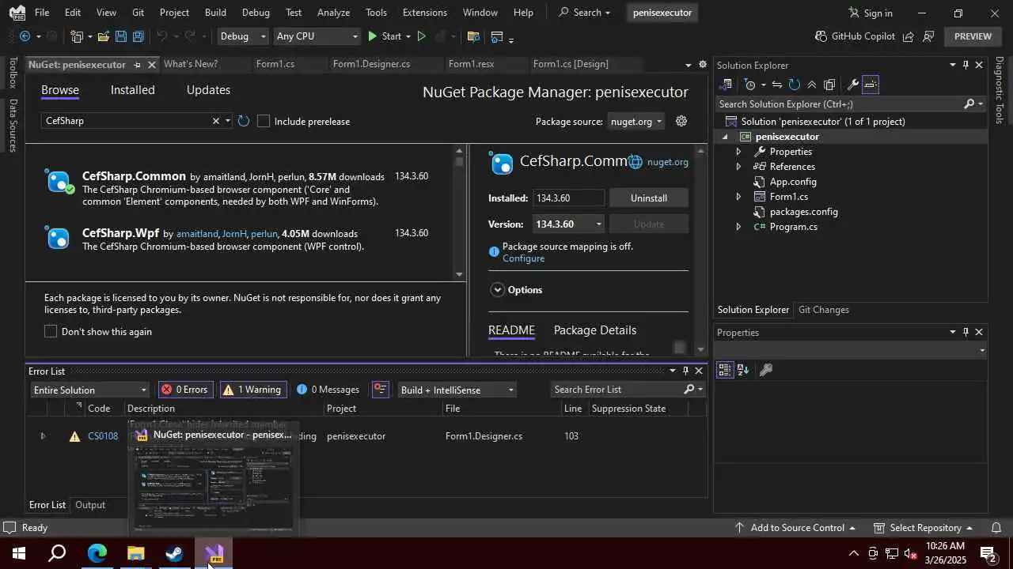This screenshot has width=1013, height=569.
Task: Open Entire Solution scope dropdown
Action: coord(89,390)
